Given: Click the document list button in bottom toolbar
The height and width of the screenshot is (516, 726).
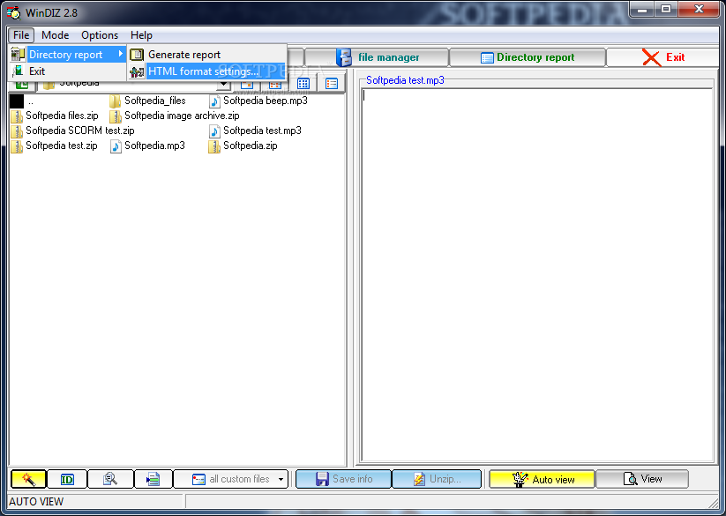Looking at the screenshot, I should point(153,479).
